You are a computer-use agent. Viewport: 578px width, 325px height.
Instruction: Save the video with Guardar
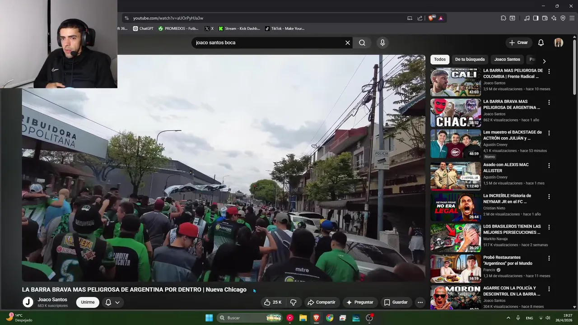tap(396, 302)
